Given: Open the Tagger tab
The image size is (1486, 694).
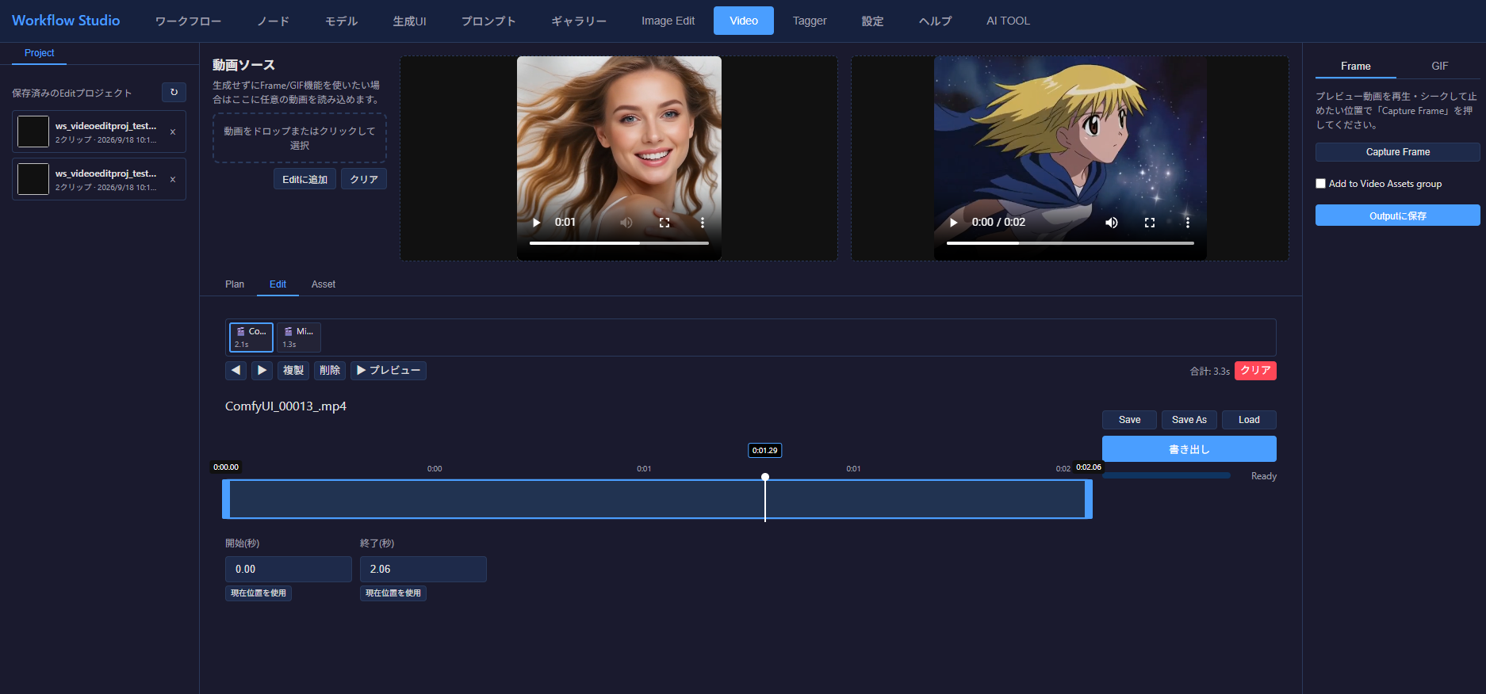Looking at the screenshot, I should (810, 21).
